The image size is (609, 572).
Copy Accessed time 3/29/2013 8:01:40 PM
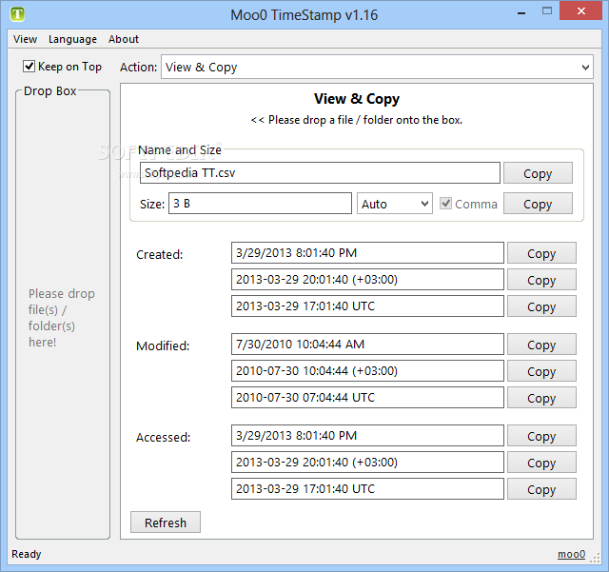541,436
